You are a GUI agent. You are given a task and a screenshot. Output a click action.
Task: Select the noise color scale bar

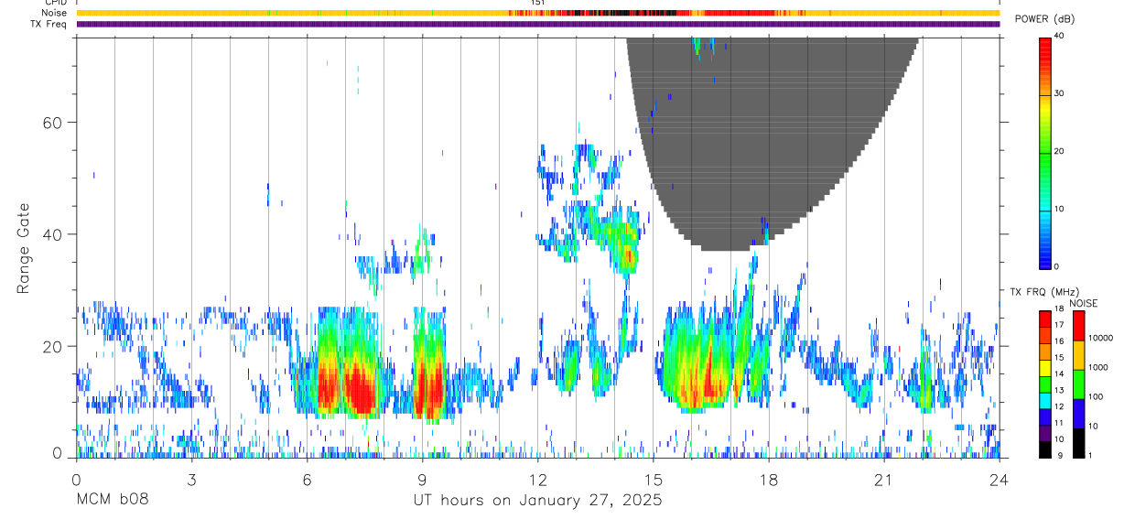point(1078,384)
